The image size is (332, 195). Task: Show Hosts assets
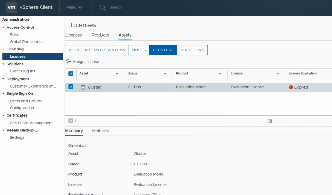pyautogui.click(x=139, y=50)
